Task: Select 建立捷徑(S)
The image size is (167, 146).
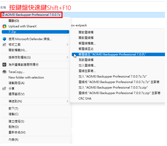Action: tap(16, 121)
